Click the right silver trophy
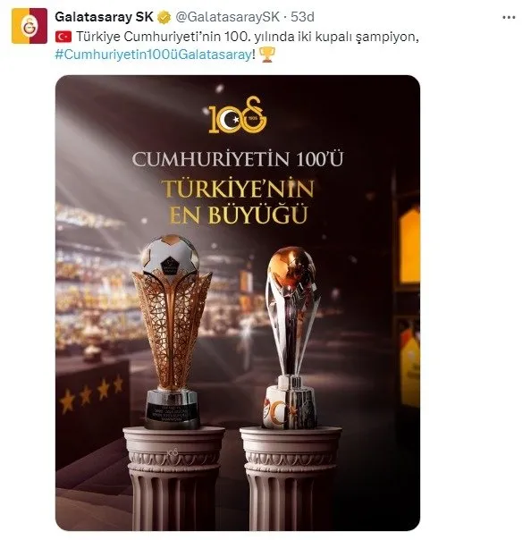Screen dimensions: 531x540 (x=291, y=338)
